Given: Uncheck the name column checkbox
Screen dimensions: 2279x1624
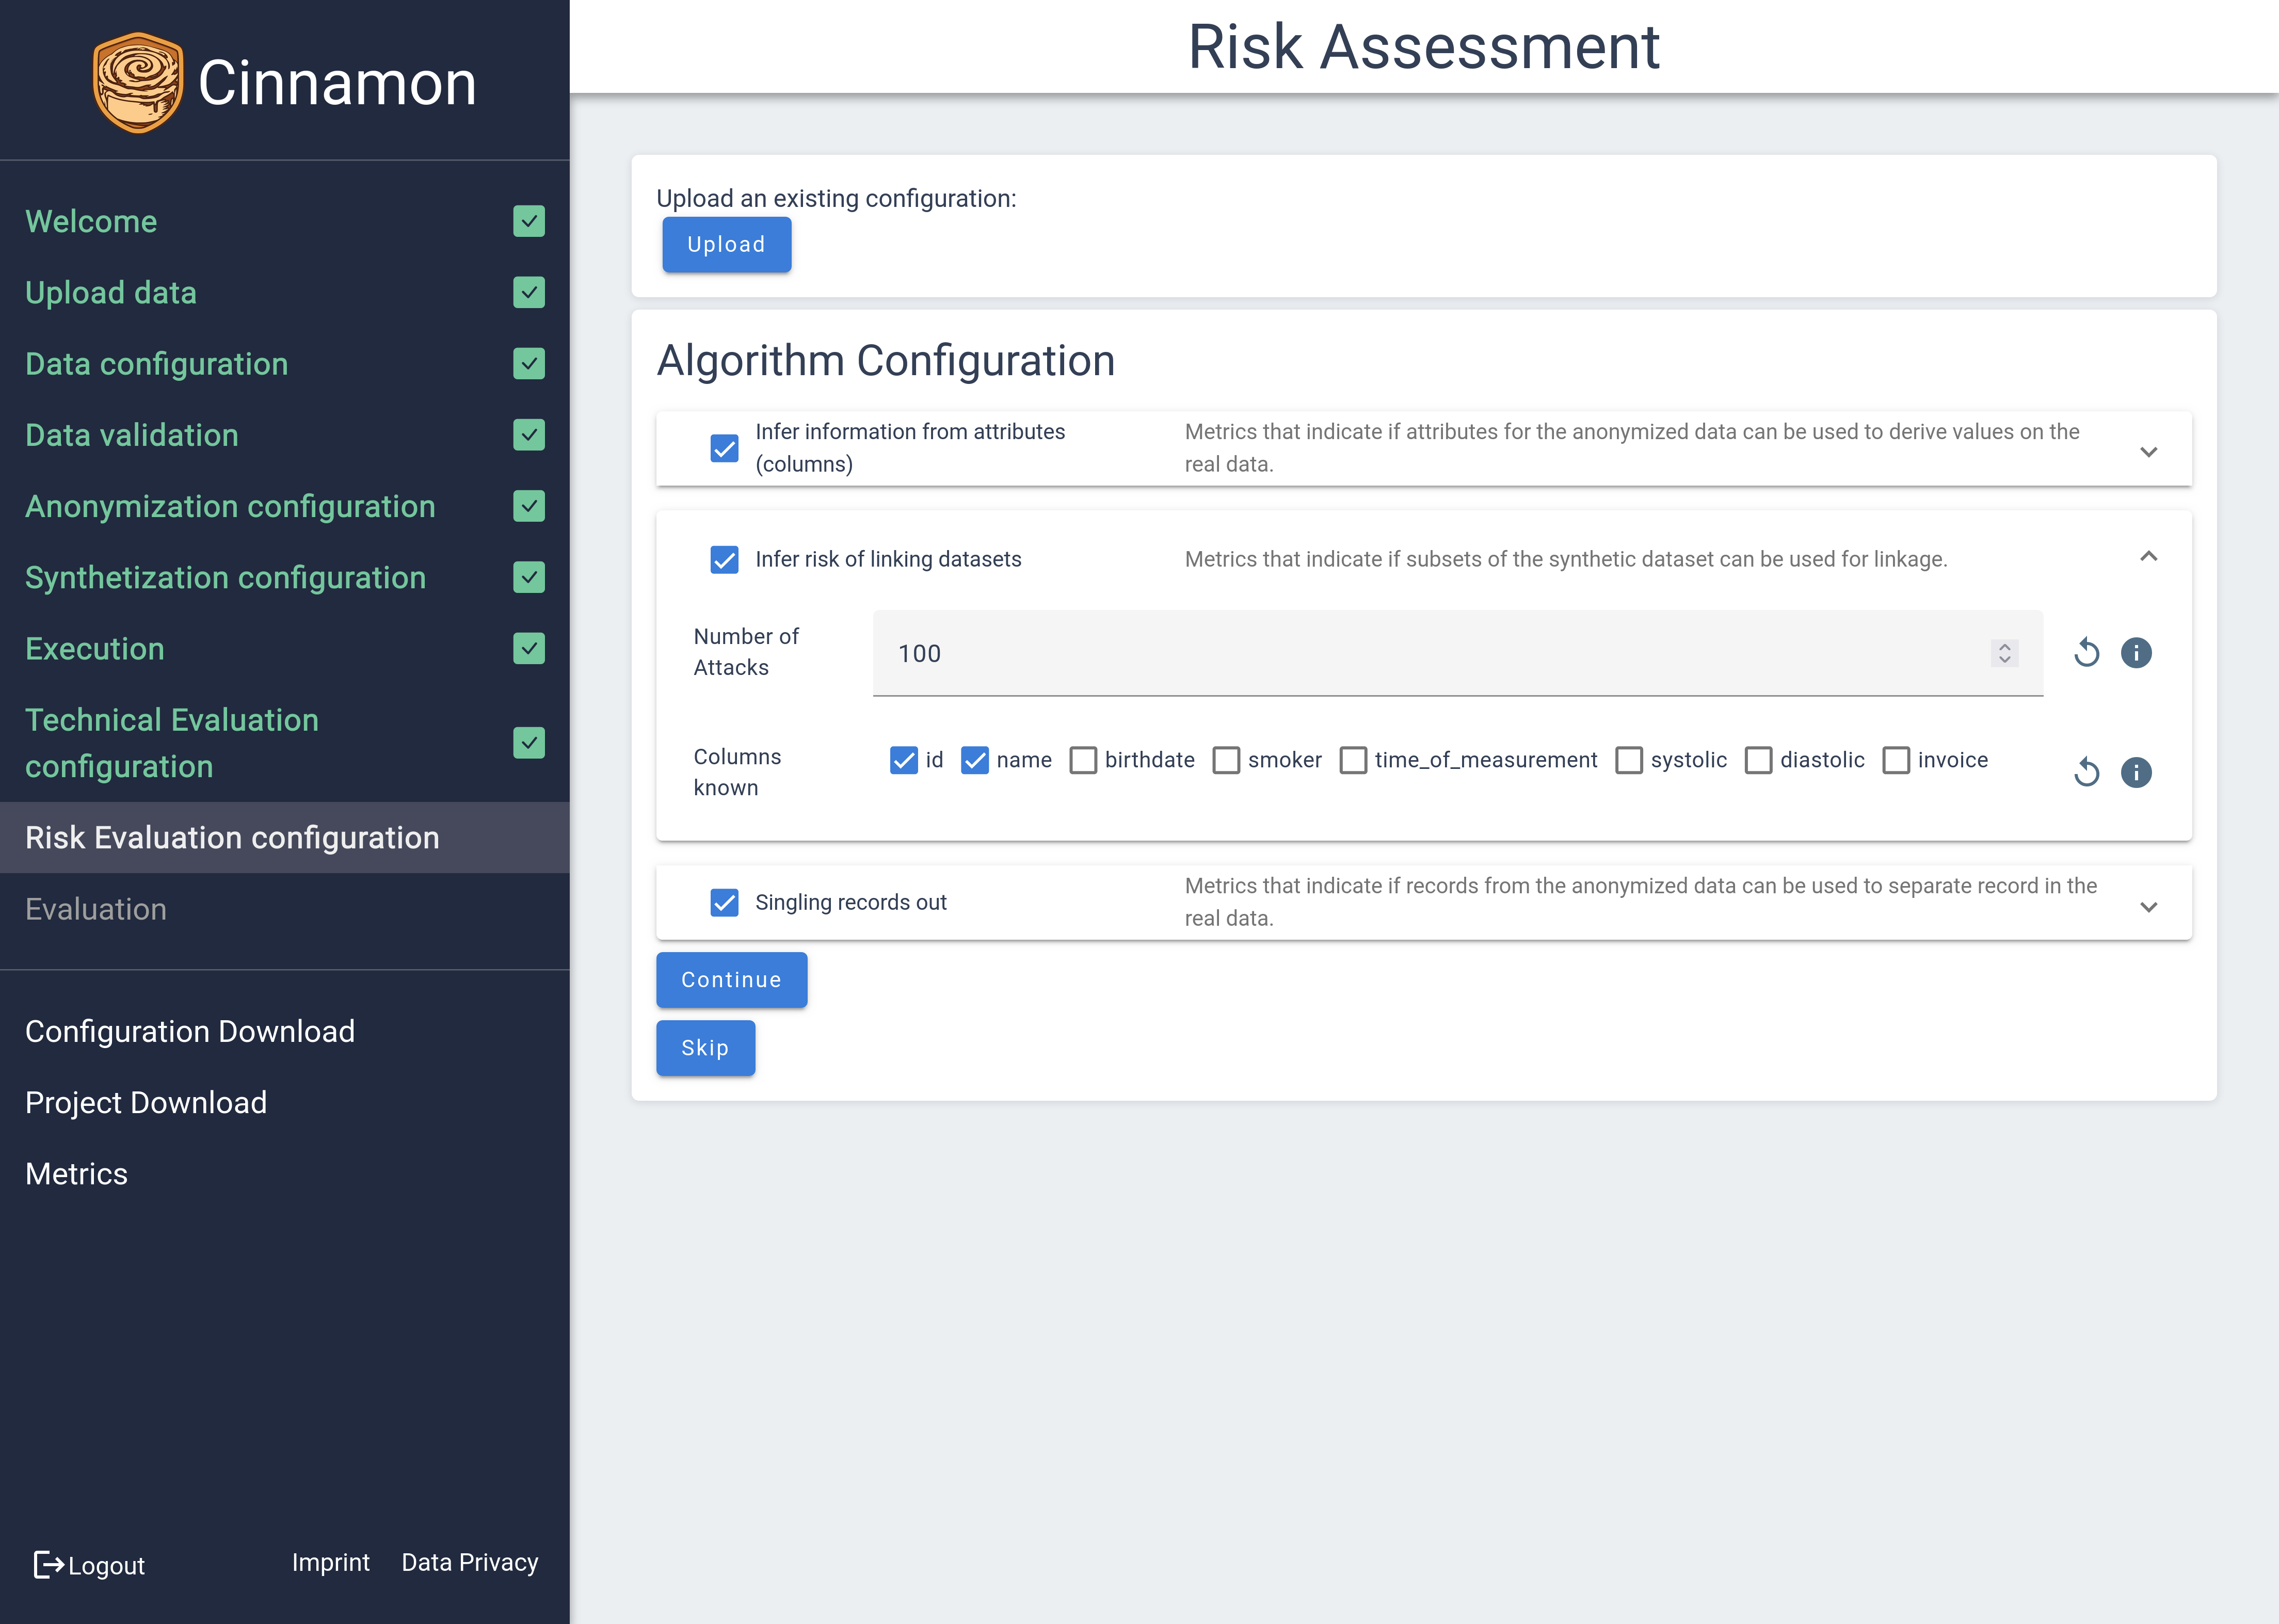Looking at the screenshot, I should (975, 760).
